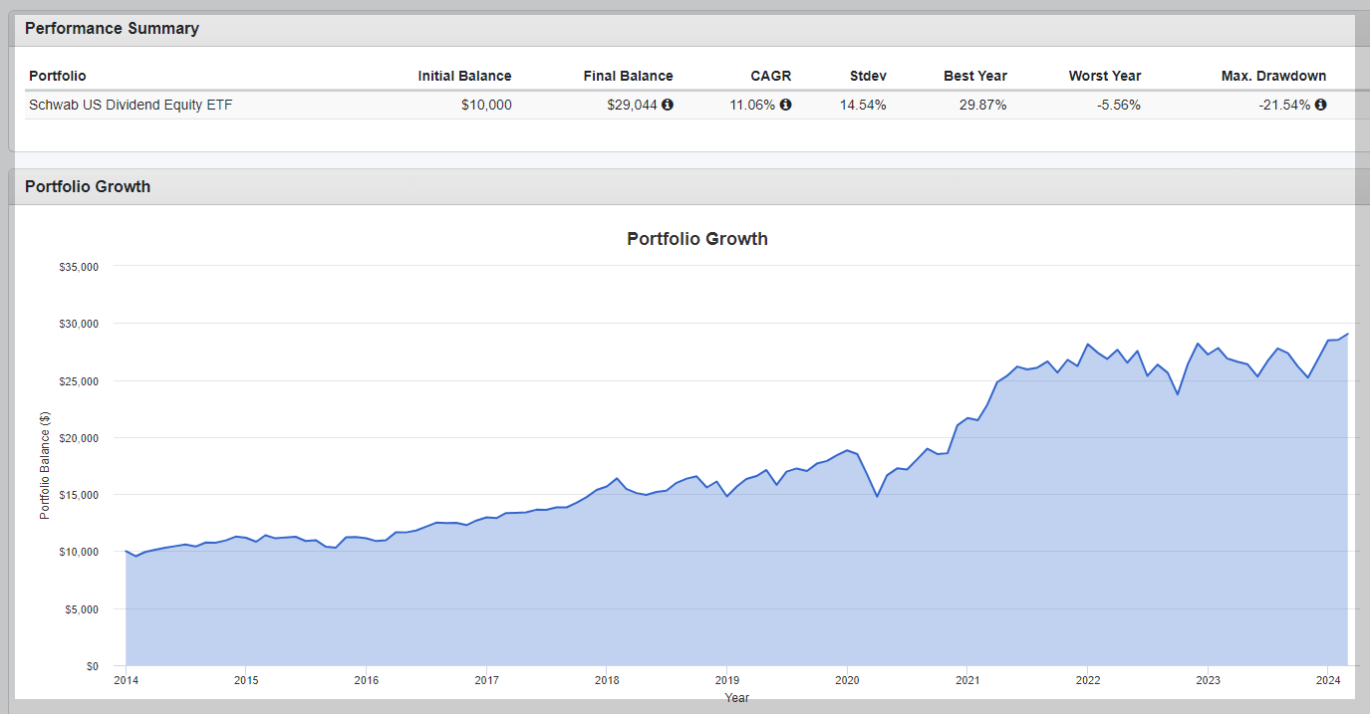Select the Worst Year column header

(1105, 76)
